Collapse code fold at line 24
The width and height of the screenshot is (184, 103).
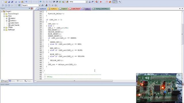pyautogui.click(x=43, y=22)
